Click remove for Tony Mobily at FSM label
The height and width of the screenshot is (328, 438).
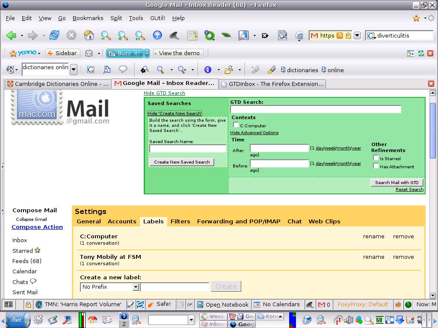pos(403,257)
